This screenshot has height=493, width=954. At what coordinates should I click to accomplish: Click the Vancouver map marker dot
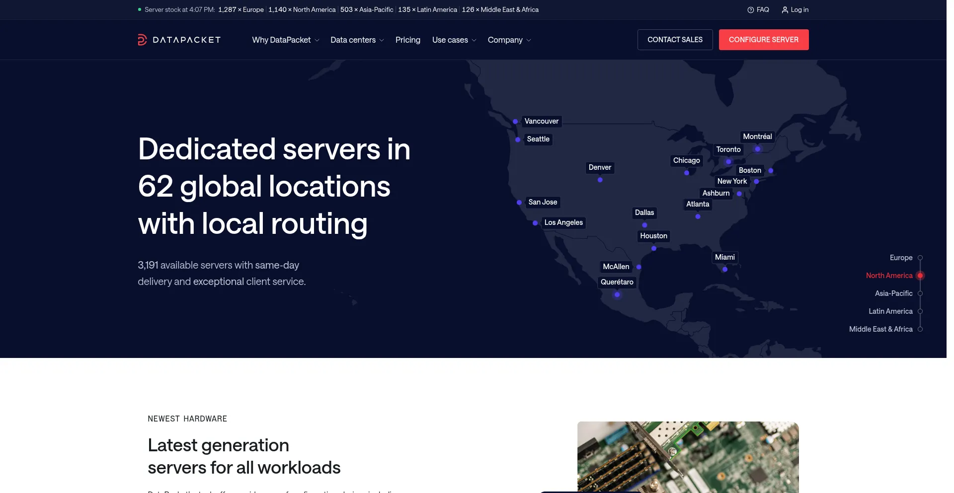coord(515,122)
